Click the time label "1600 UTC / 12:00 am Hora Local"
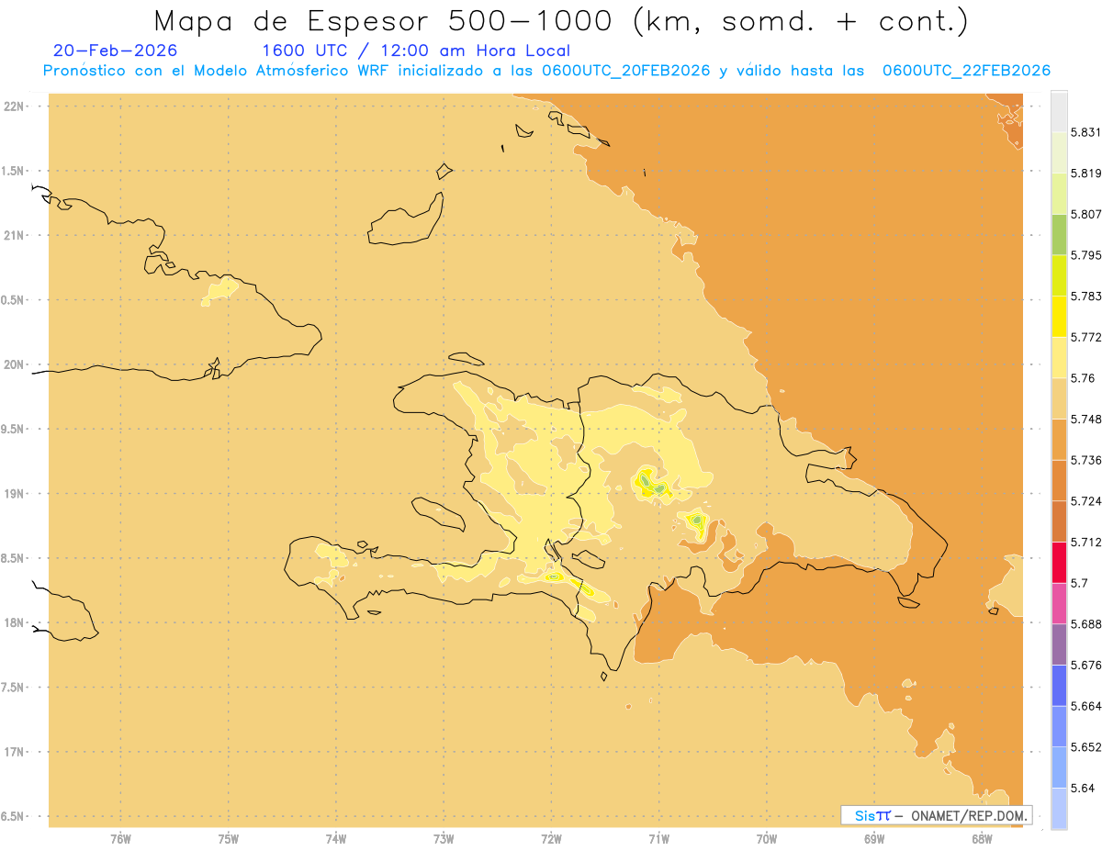Viewport: 1102px width, 851px height. 416,50
